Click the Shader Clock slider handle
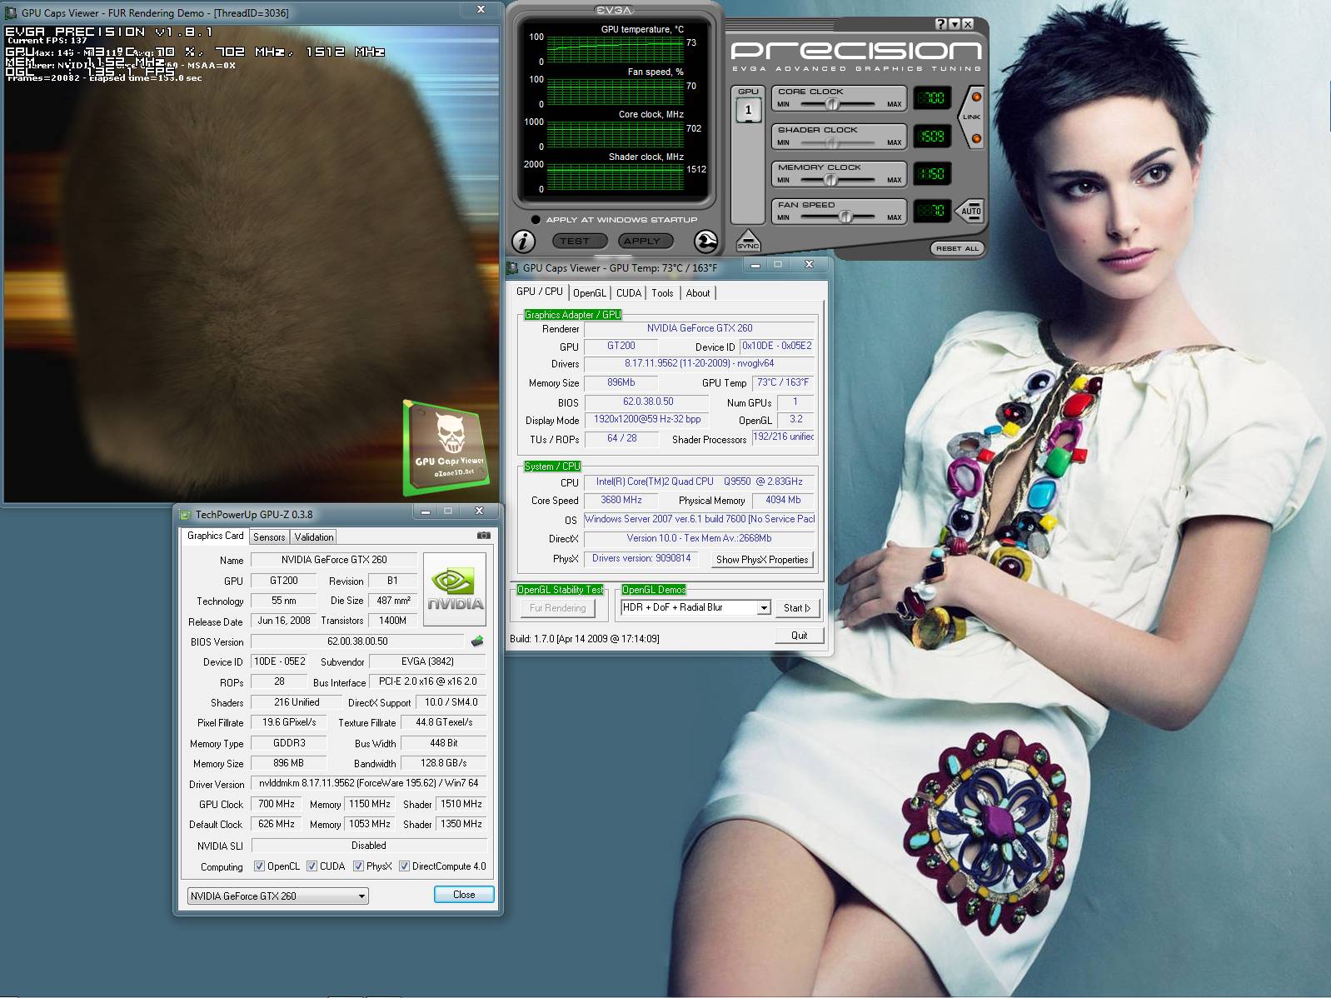 (830, 142)
